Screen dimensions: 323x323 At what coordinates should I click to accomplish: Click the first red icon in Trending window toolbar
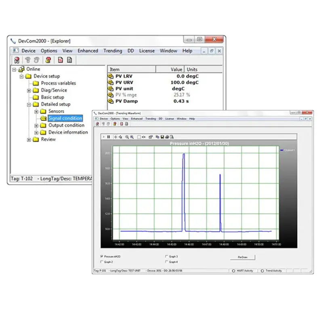pyautogui.click(x=97, y=124)
